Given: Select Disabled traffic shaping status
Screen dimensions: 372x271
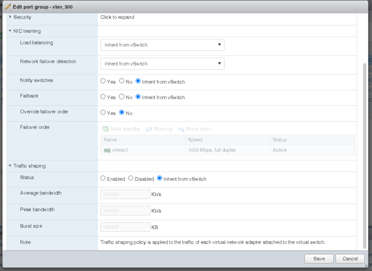Looking at the screenshot, I should tap(131, 178).
